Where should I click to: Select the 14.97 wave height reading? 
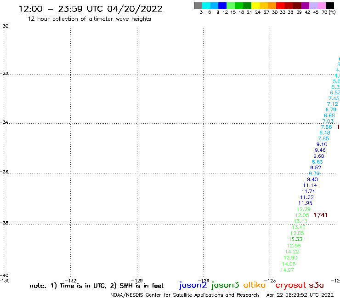click(x=287, y=270)
